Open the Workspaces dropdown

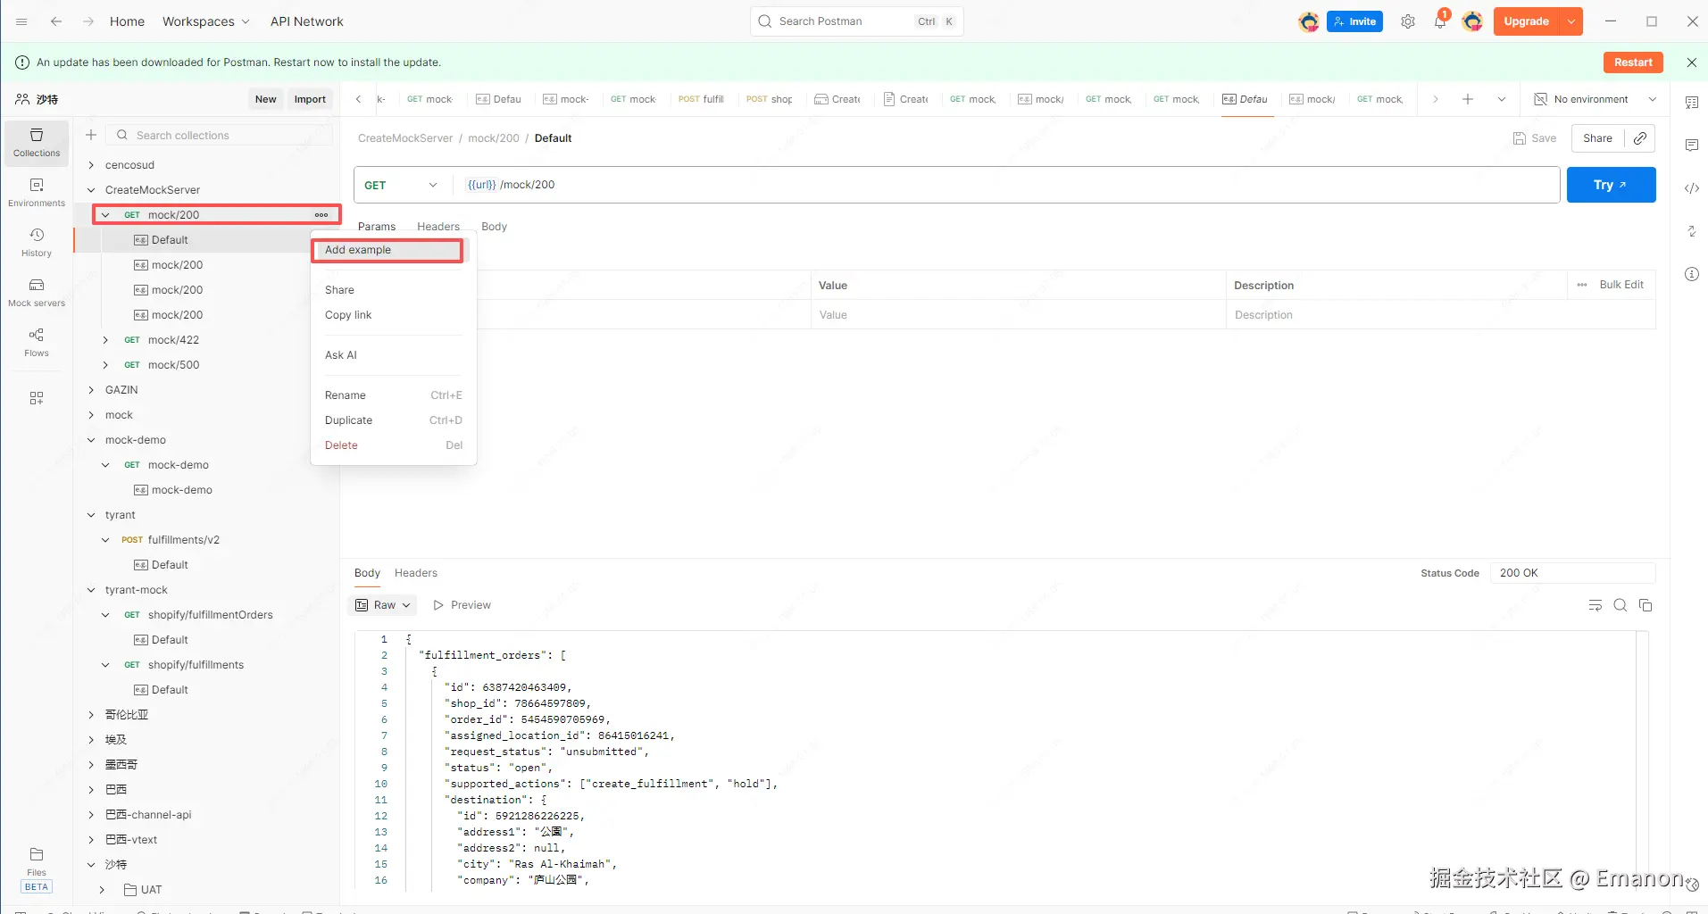tap(206, 21)
